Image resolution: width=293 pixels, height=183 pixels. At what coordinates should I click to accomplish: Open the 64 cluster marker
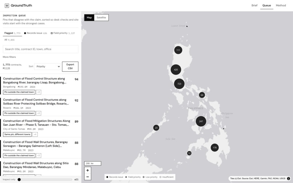pos(202,95)
